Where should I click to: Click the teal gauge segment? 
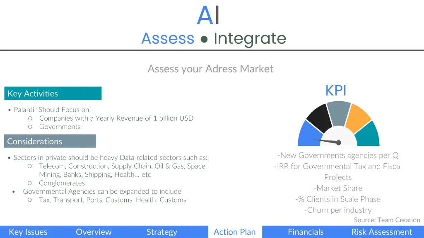click(368, 135)
